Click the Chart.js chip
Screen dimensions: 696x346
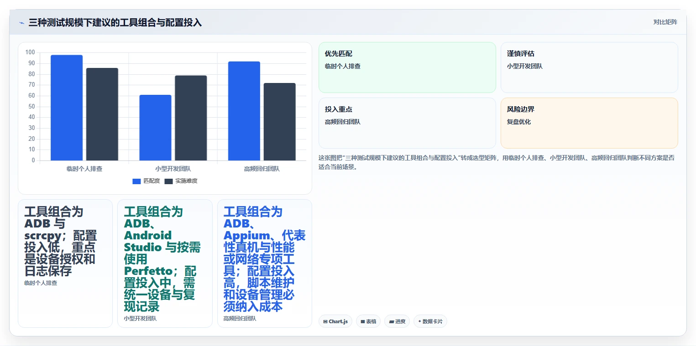[x=335, y=321]
